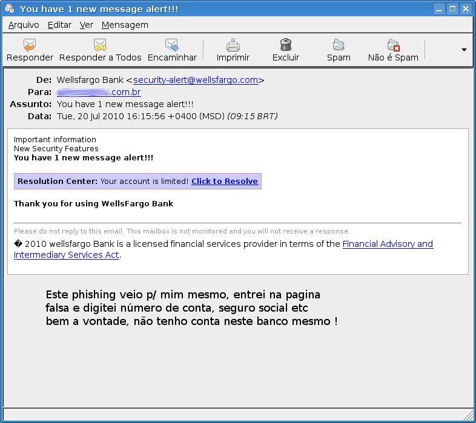Click 'Please do not reply to this email' text

(x=68, y=231)
